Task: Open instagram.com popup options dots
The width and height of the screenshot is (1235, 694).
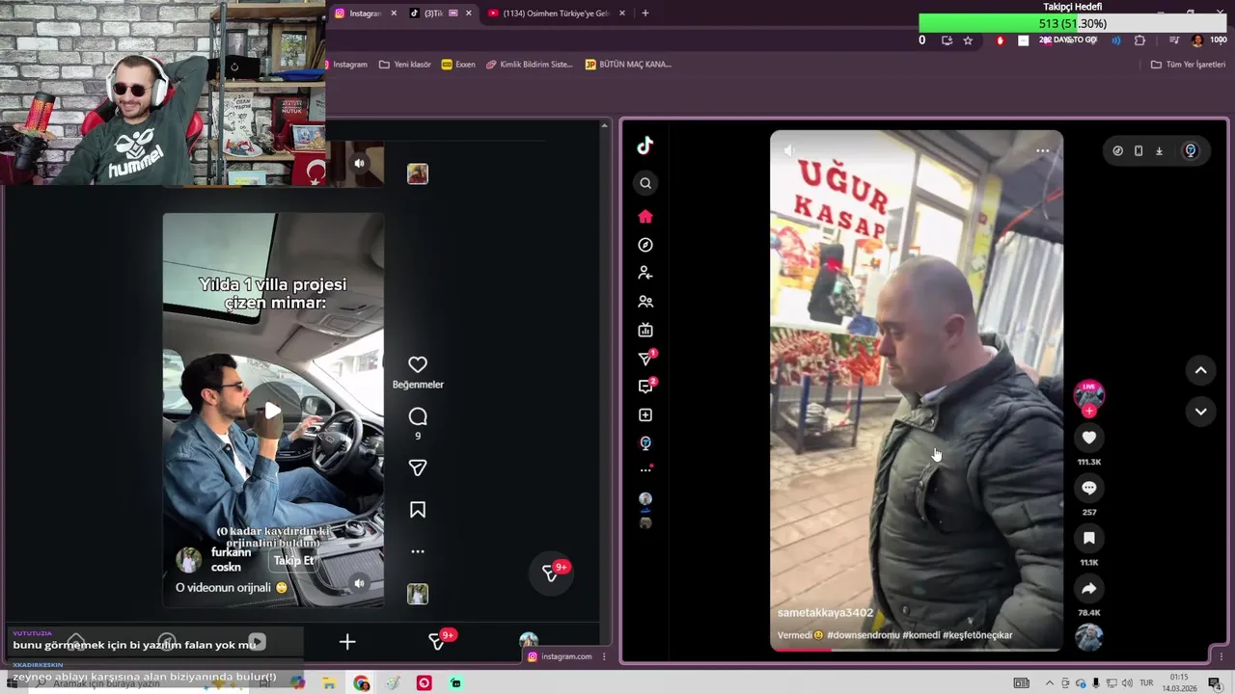Action: tap(604, 656)
